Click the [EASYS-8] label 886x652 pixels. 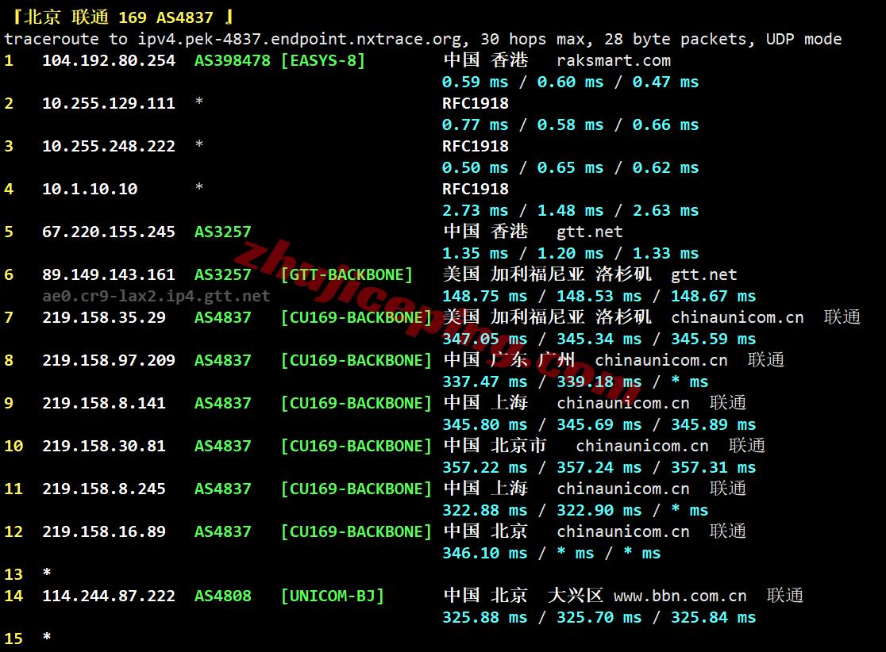click(x=322, y=60)
